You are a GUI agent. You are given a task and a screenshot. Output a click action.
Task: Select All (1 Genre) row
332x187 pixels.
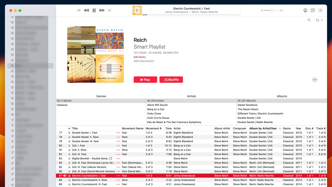101,101
